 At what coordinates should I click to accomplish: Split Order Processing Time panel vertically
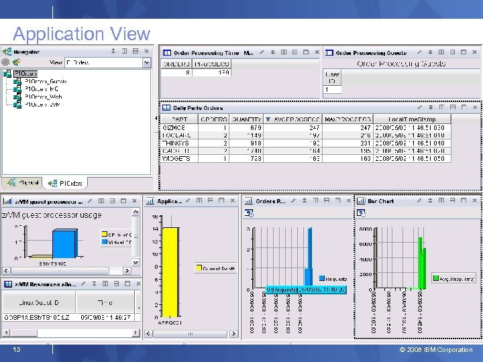[284, 52]
